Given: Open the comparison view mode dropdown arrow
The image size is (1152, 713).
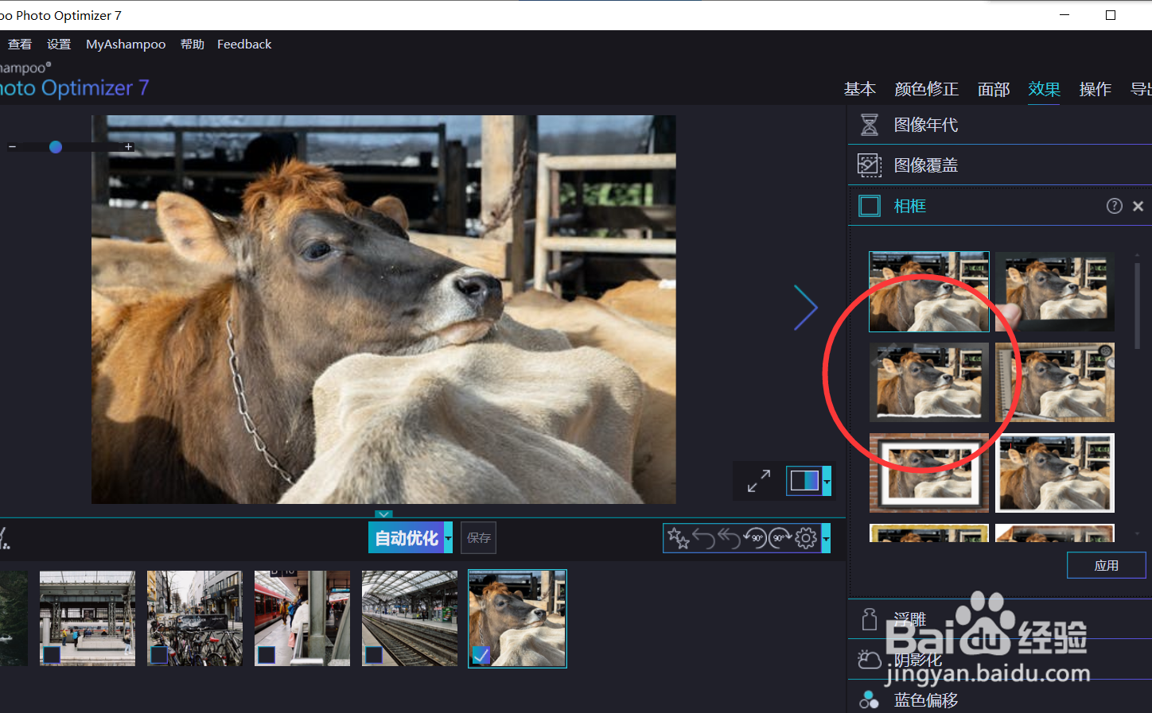Looking at the screenshot, I should (827, 481).
